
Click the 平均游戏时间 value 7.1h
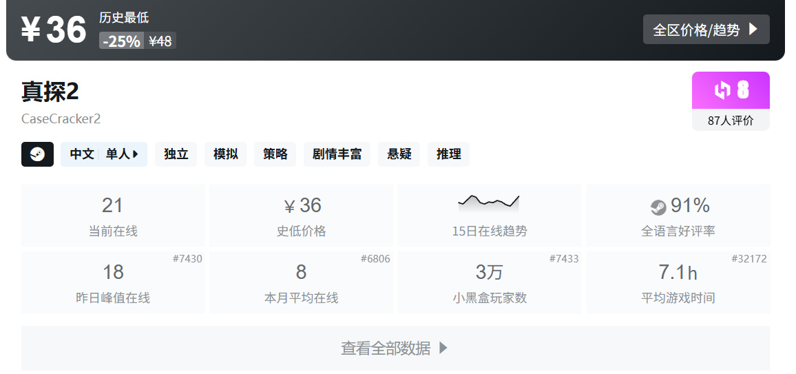(x=678, y=273)
